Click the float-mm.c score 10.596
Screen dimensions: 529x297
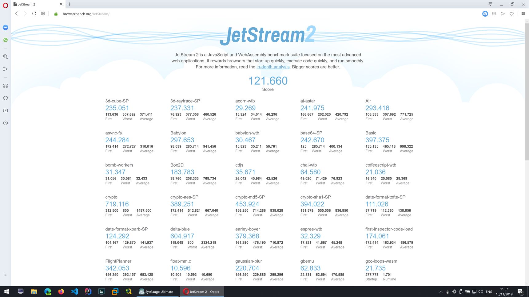[x=181, y=268]
